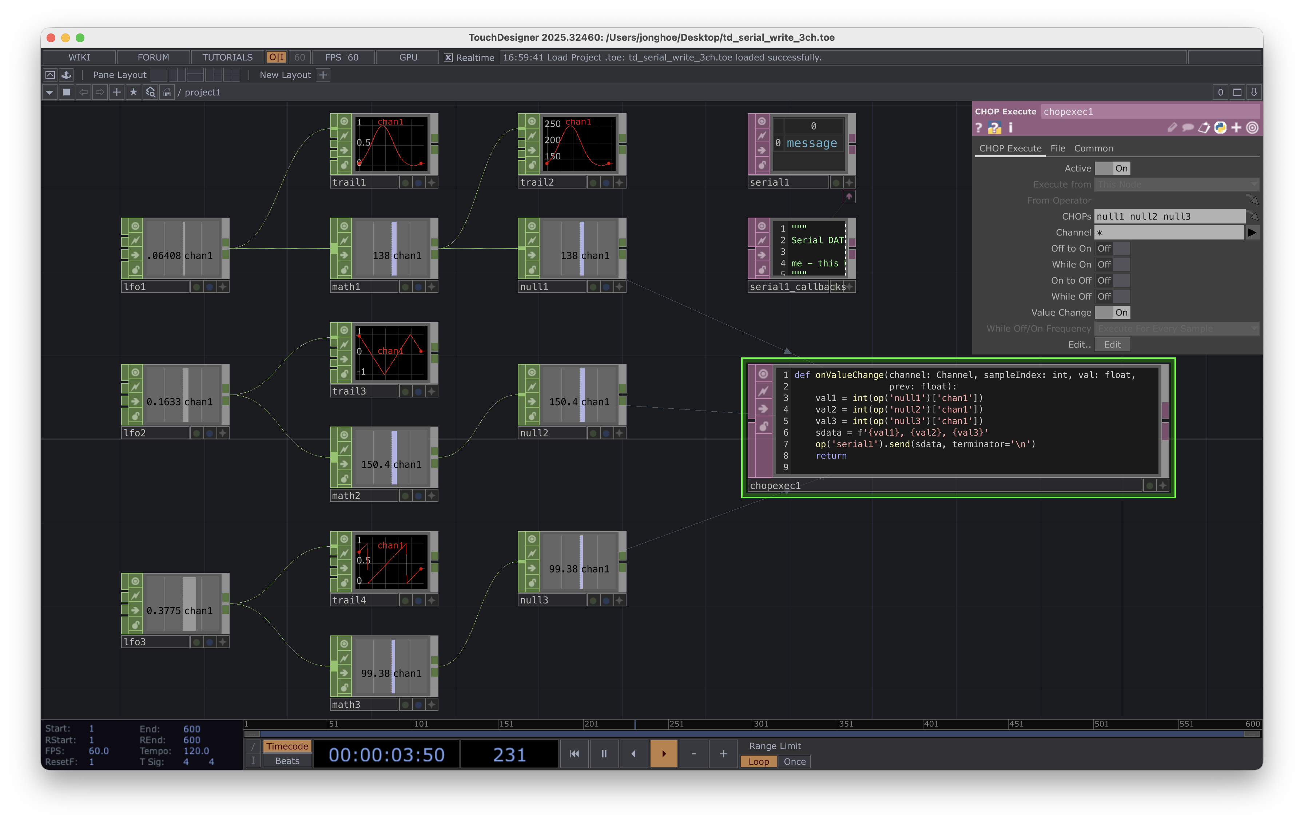Click the copy parameters clipboard icon
The height and width of the screenshot is (824, 1304).
click(1204, 128)
